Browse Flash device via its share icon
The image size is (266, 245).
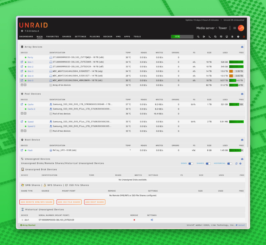point(22,150)
